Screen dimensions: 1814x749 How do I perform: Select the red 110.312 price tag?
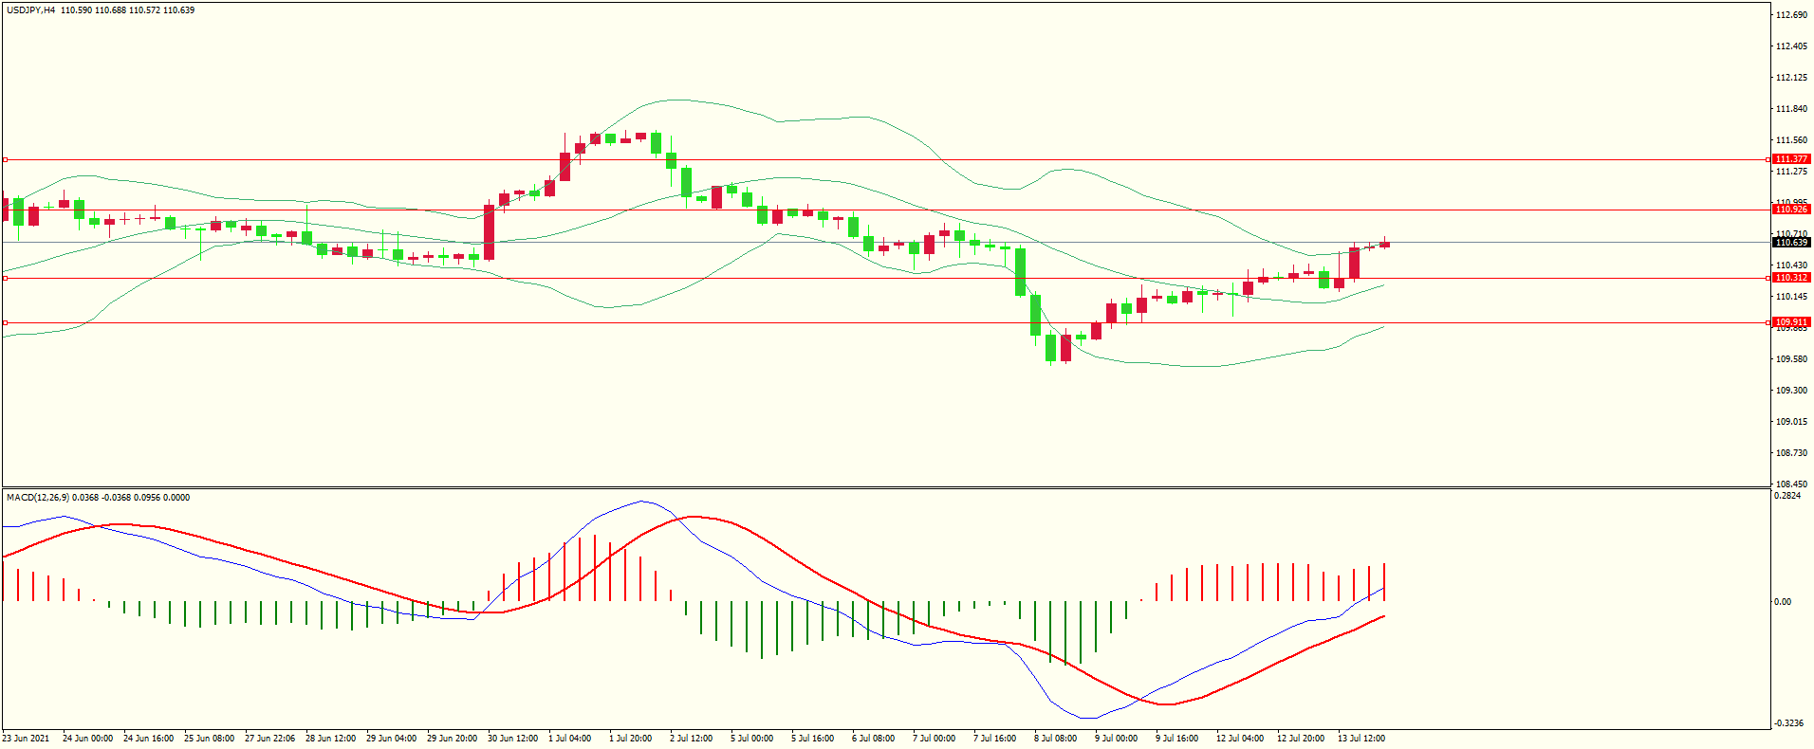click(1791, 278)
